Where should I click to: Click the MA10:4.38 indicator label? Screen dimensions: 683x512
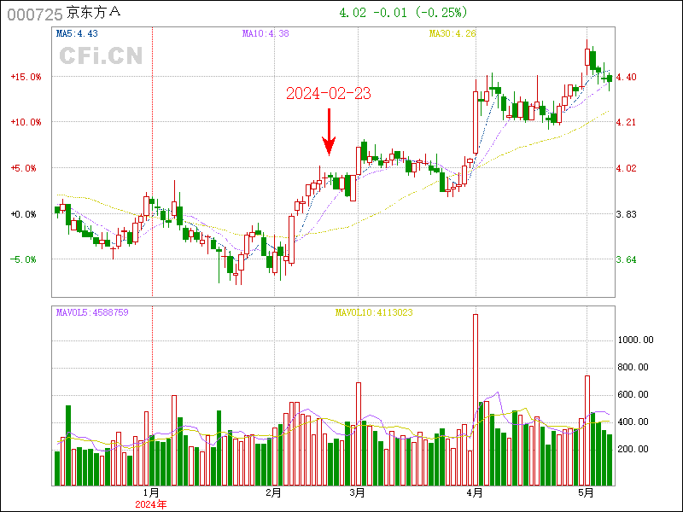(x=266, y=33)
